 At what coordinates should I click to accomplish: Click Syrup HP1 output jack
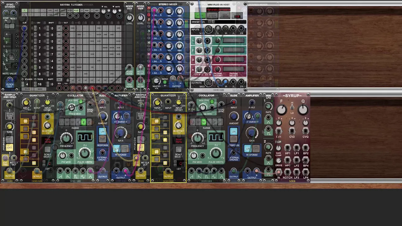pyautogui.click(x=287, y=148)
